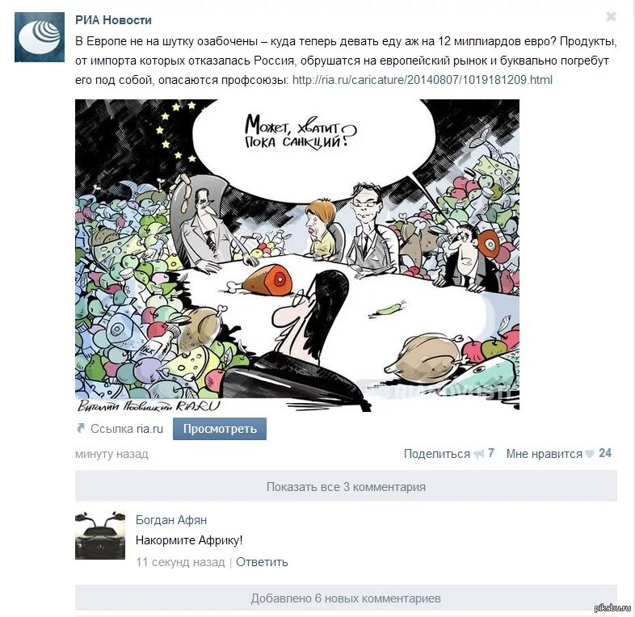Load Добавлено 6 новых комментариев bar

pyautogui.click(x=346, y=598)
